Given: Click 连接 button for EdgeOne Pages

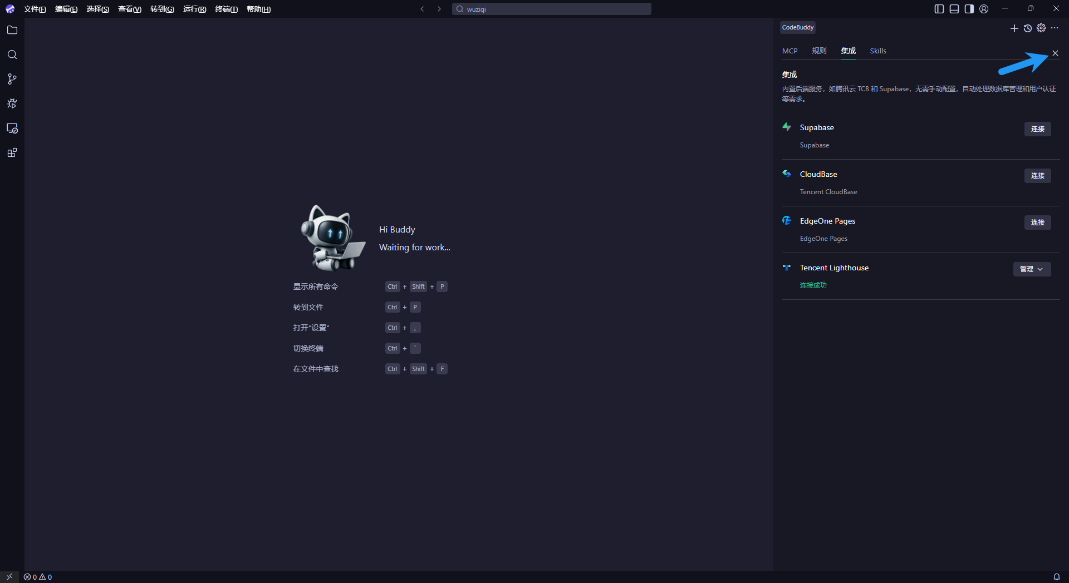Looking at the screenshot, I should pos(1037,223).
